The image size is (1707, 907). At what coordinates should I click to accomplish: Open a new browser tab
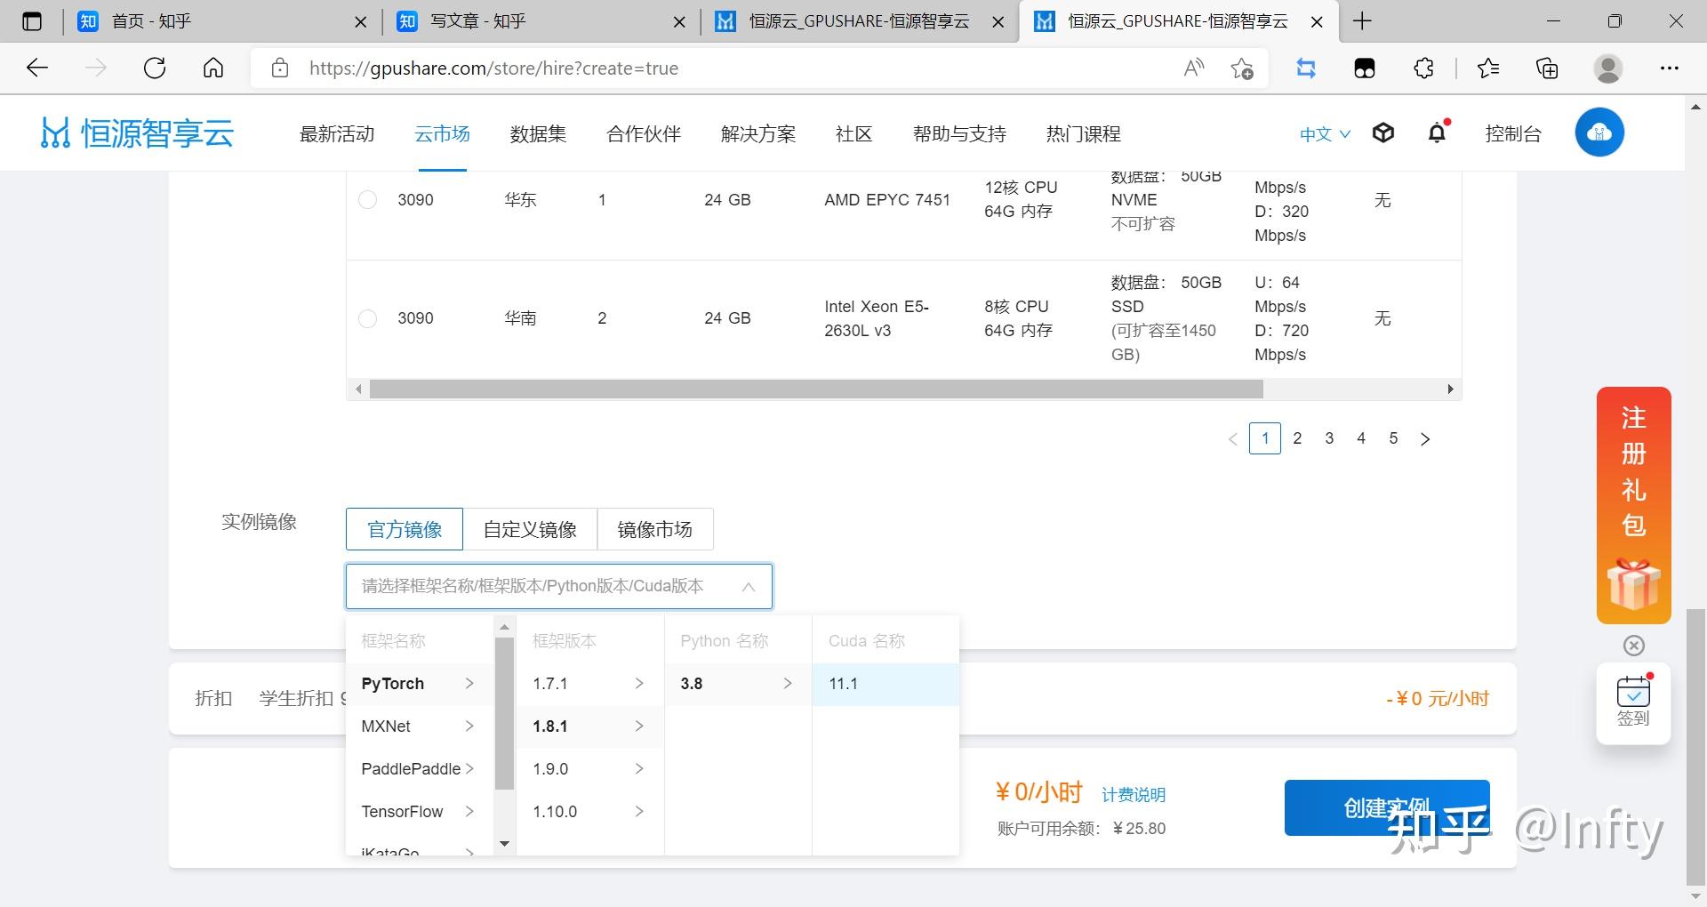tap(1362, 21)
